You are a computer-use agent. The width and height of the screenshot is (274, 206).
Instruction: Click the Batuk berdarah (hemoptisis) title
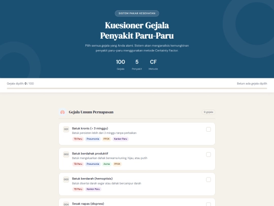coord(92,179)
